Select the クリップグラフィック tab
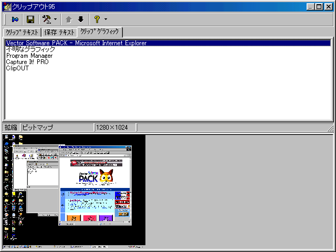This screenshot has width=336, height=252. (100, 32)
